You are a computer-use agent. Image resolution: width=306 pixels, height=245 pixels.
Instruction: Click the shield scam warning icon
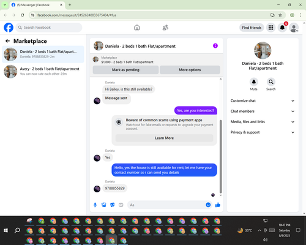119,123
